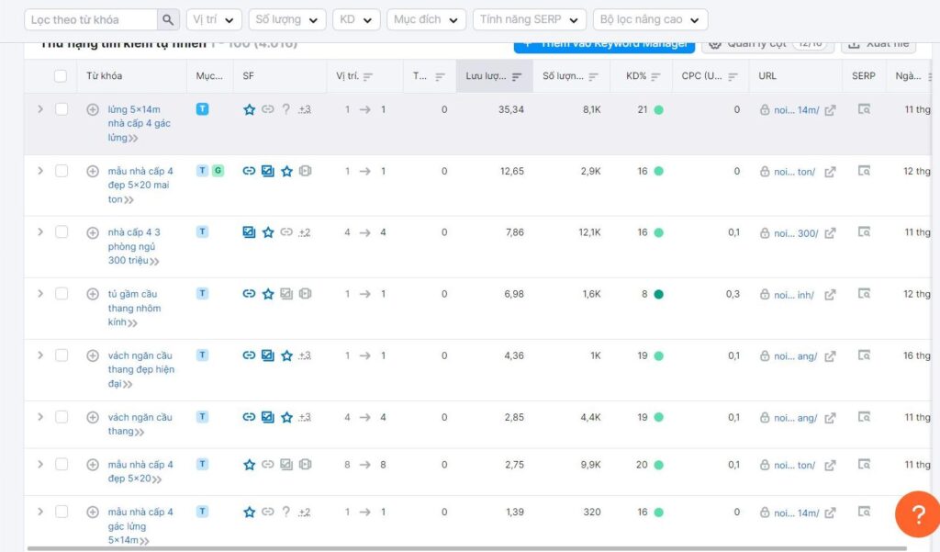Open SERP snapshot for 'mẫu nhà cấp 4 đẹp 5×20'
This screenshot has width=940, height=552.
point(863,465)
